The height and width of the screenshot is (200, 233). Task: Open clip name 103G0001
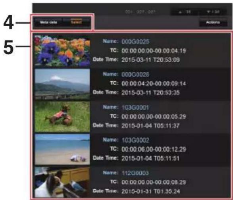[135, 108]
